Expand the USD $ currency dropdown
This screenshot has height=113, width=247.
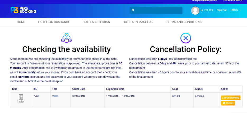click(x=235, y=10)
